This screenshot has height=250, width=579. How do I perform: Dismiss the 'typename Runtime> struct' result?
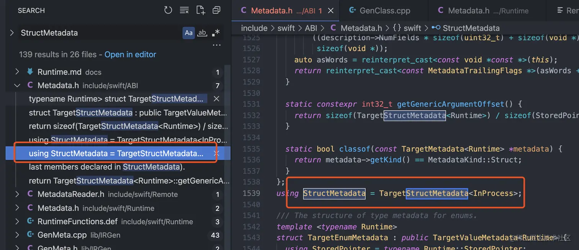(x=216, y=99)
